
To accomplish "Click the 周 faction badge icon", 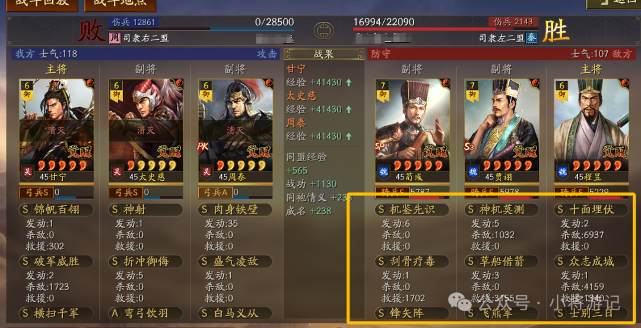I will (115, 38).
